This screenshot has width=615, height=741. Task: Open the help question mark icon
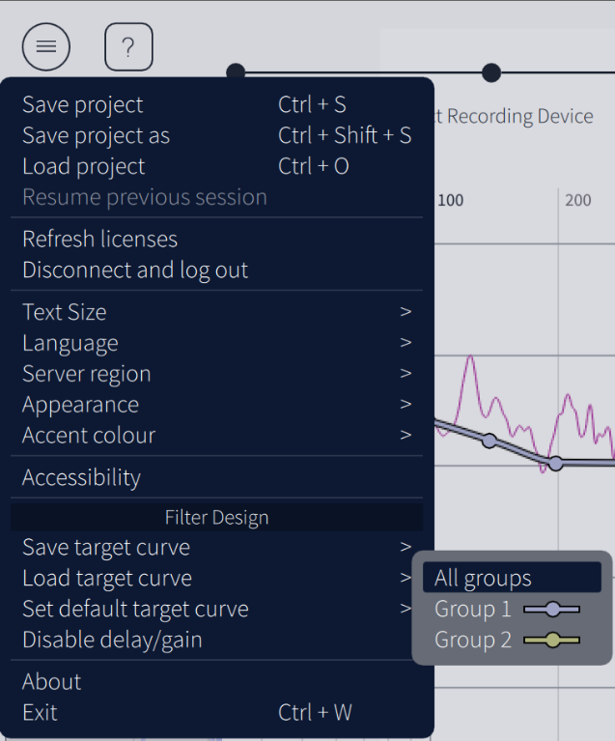128,46
